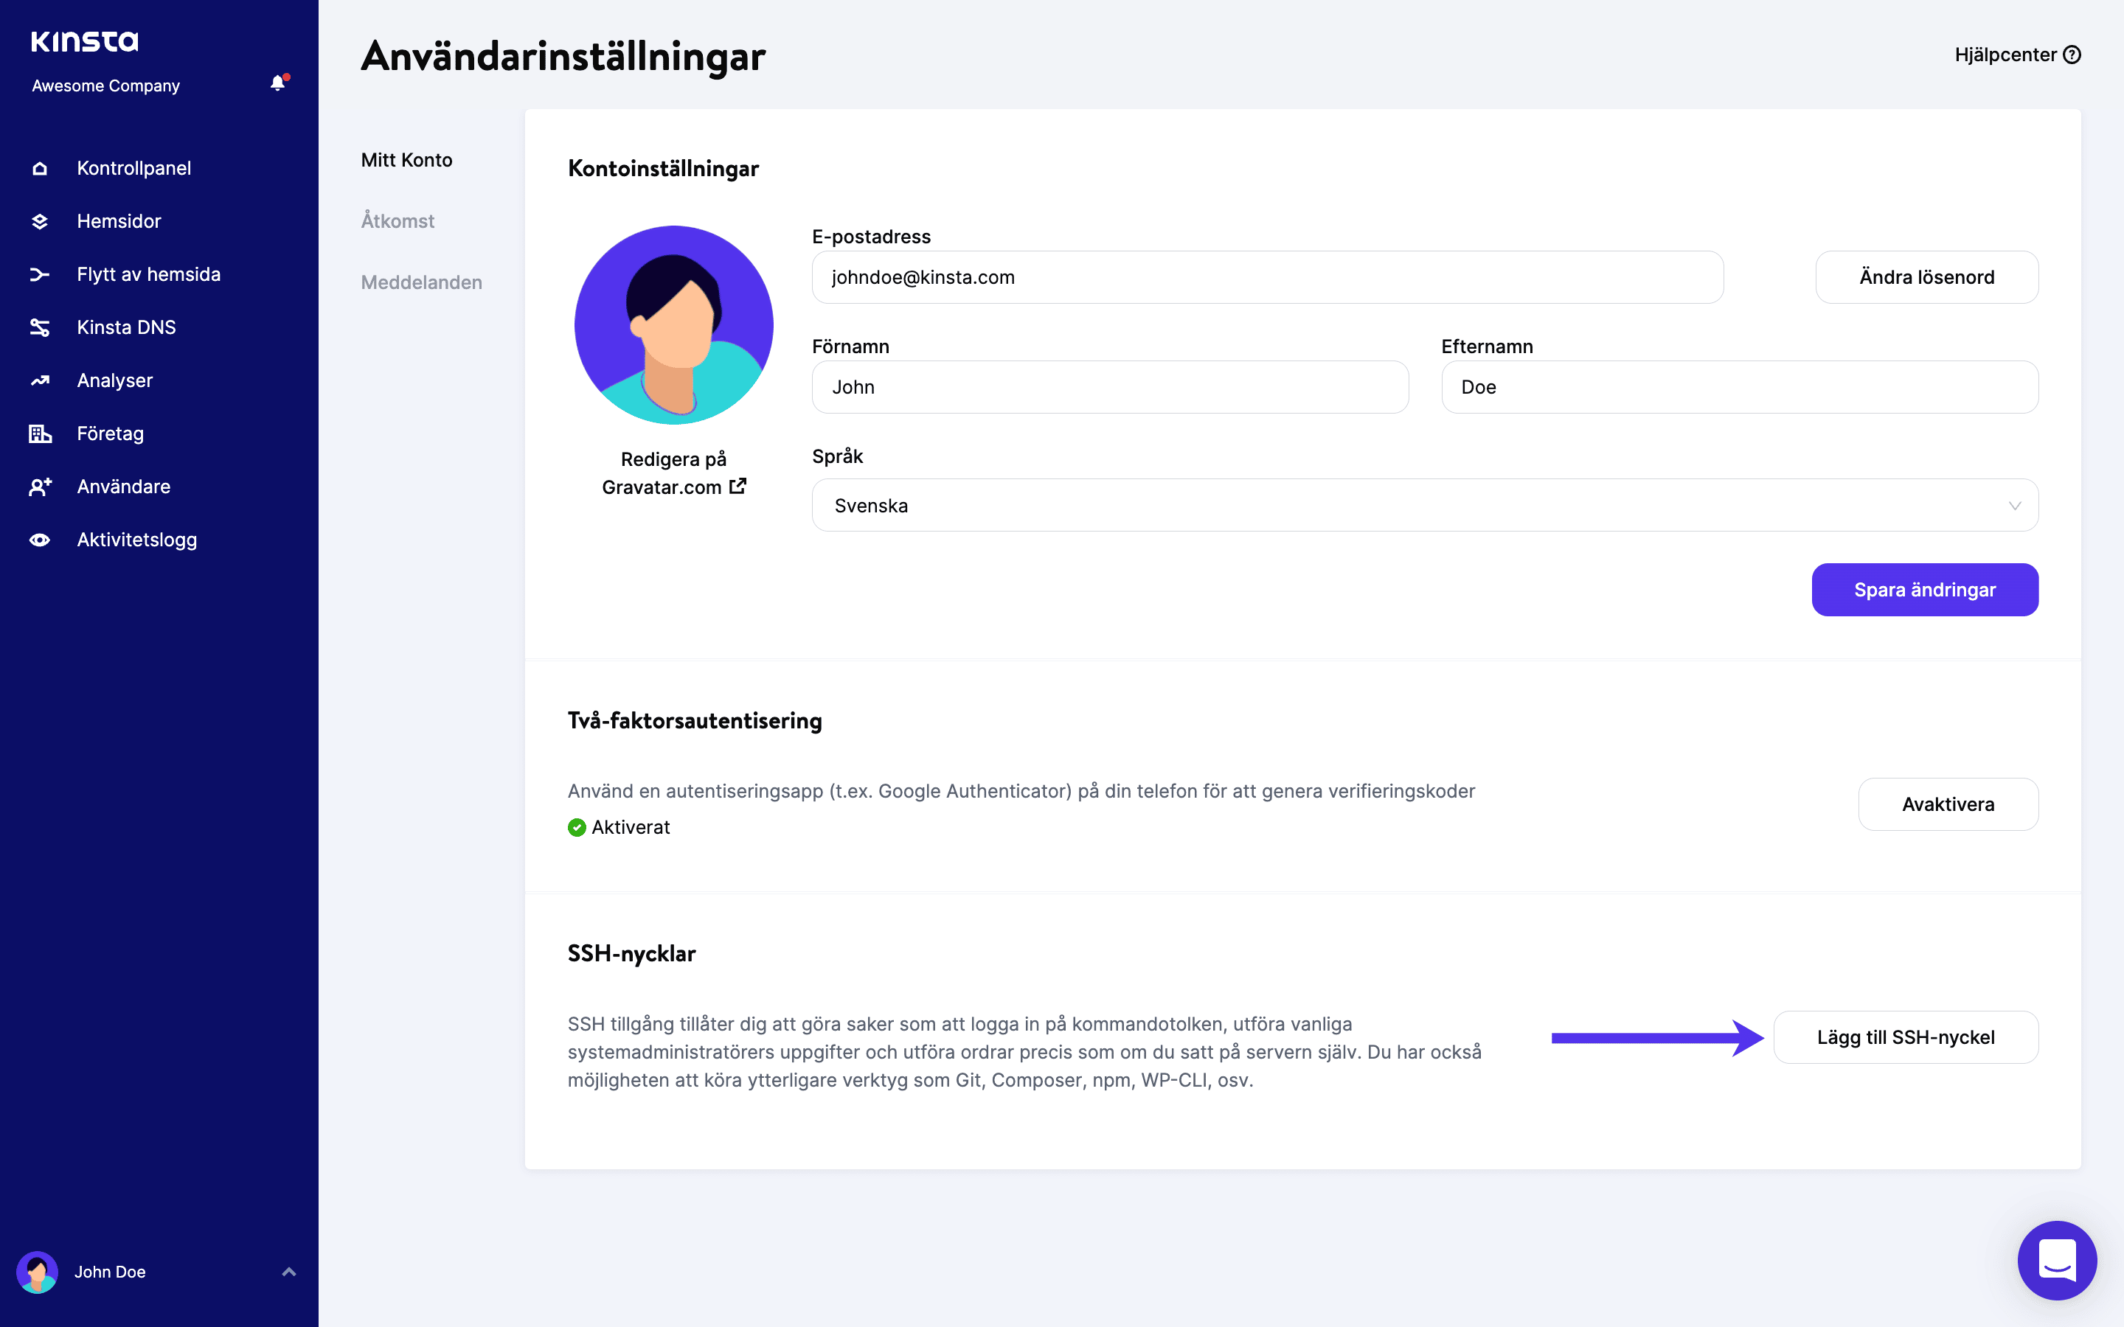
Task: Select the Meddelanden tab
Action: [419, 282]
